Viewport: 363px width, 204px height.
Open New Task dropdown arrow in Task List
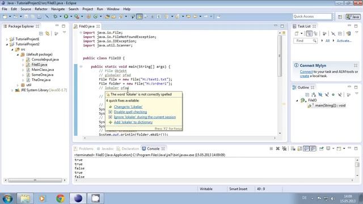(x=301, y=33)
